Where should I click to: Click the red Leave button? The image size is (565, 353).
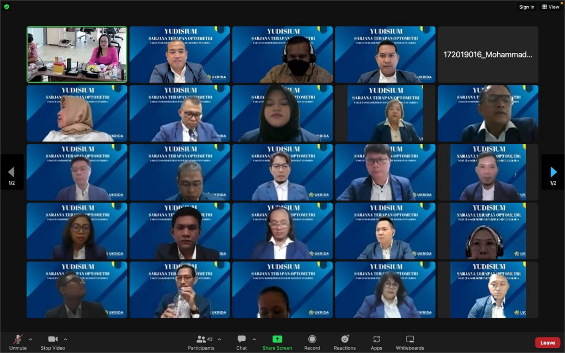coord(547,343)
